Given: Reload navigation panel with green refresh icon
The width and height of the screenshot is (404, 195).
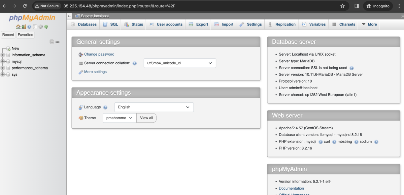Looking at the screenshot, I should (46, 27).
